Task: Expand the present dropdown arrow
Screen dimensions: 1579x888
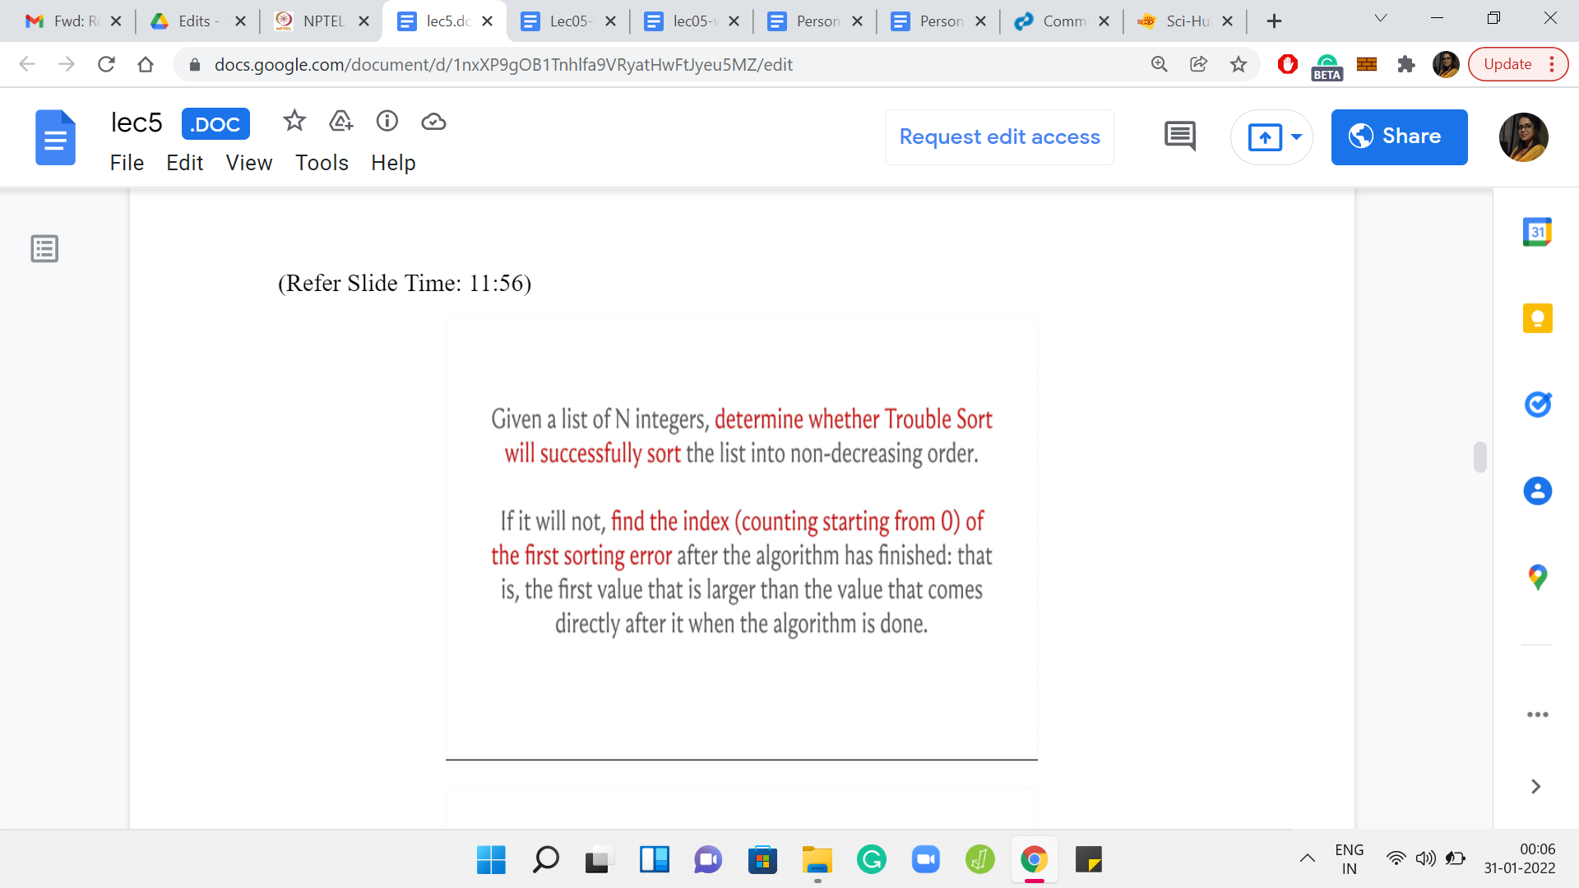Action: [x=1296, y=137]
